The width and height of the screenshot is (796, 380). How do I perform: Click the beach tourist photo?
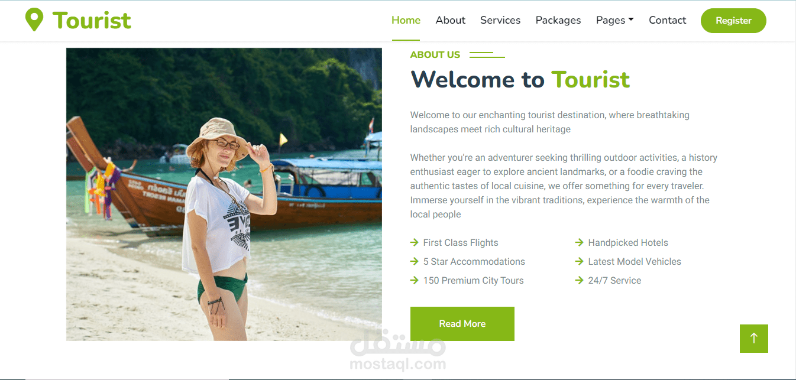pos(224,194)
